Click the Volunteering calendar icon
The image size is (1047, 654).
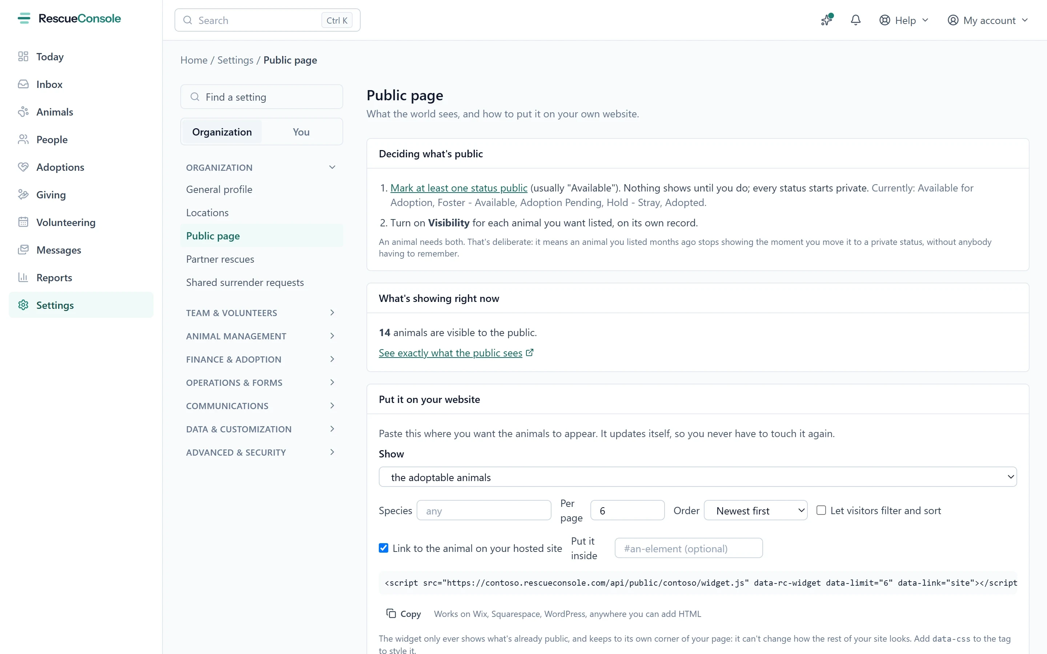coord(23,222)
